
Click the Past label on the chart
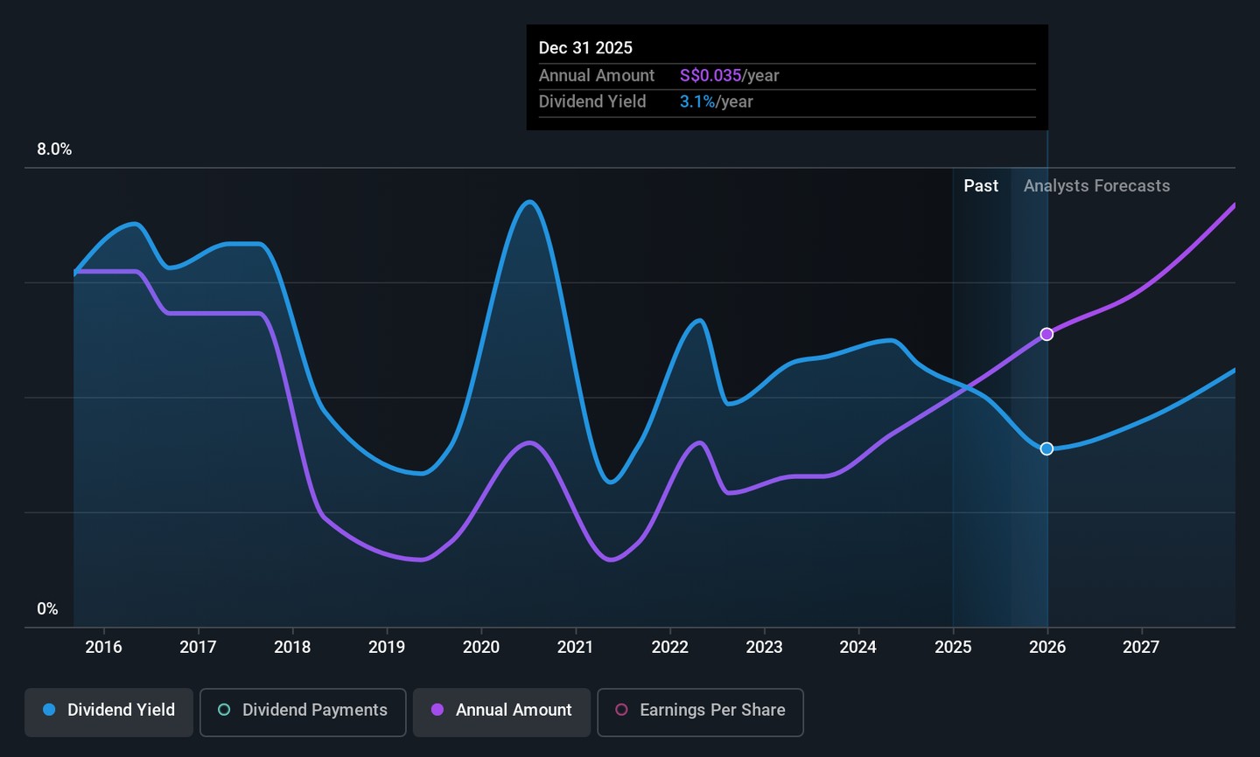pos(980,186)
